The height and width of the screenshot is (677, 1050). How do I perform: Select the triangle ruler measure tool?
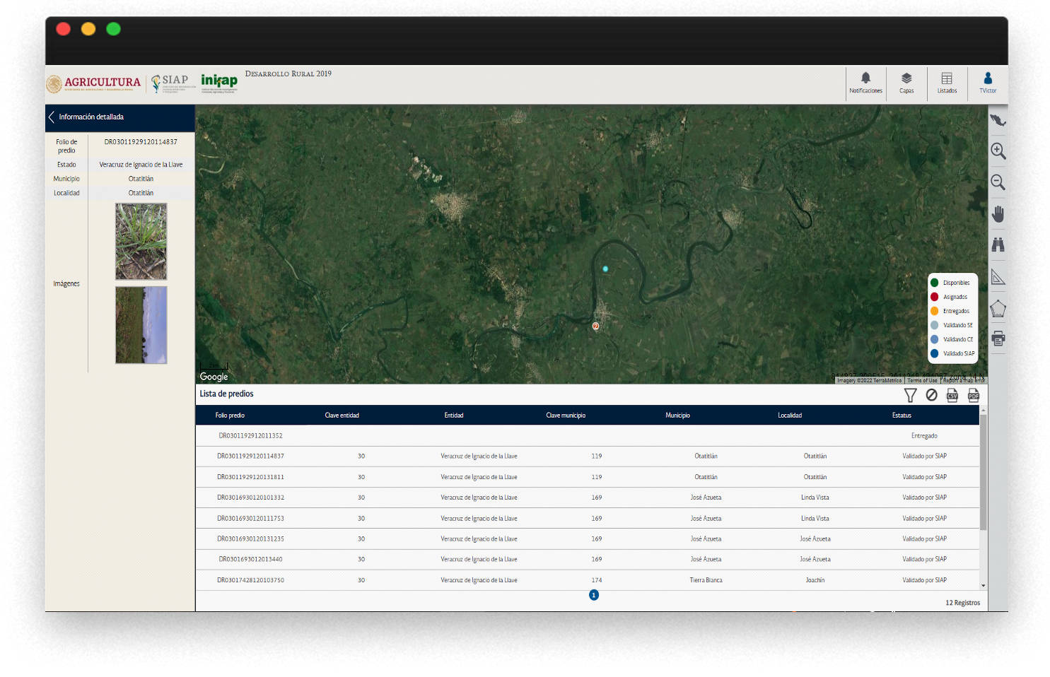coord(998,277)
